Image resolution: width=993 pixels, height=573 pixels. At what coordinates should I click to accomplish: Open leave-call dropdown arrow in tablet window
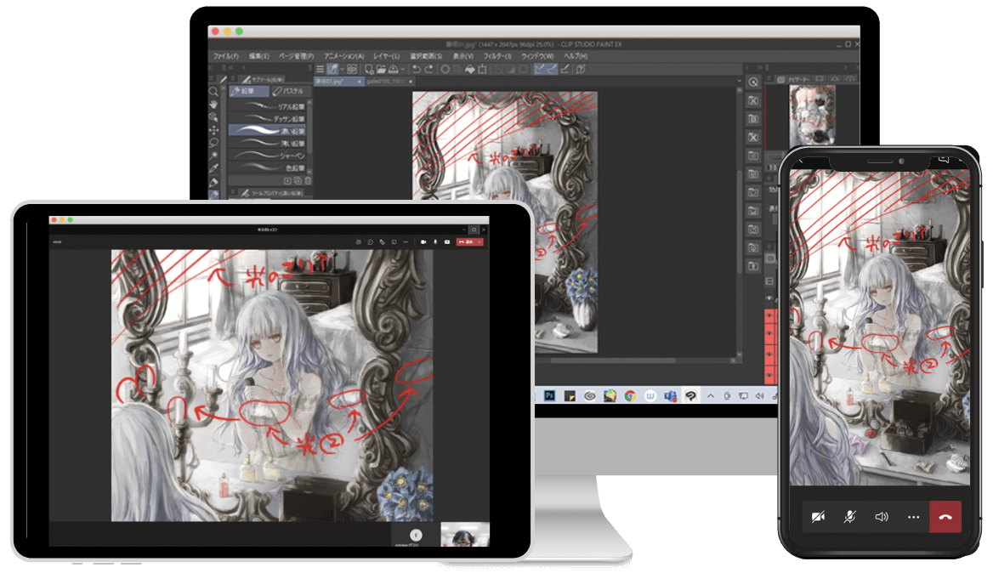point(480,241)
